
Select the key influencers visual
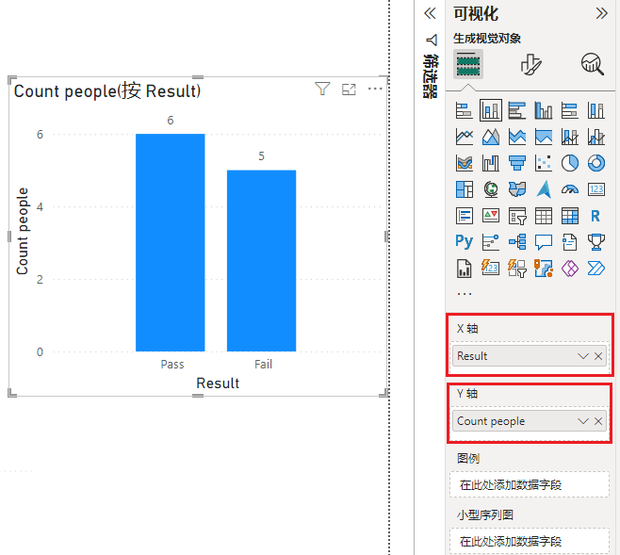[491, 242]
